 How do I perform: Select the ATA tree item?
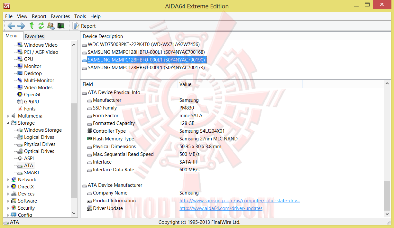(28, 166)
